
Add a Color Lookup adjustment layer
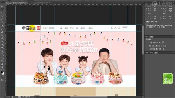coord(165,46)
